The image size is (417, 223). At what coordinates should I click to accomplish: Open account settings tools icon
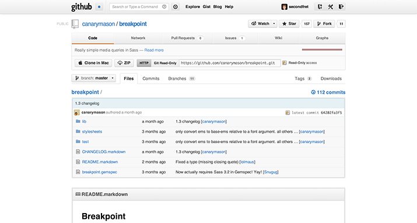pyautogui.click(x=331, y=7)
